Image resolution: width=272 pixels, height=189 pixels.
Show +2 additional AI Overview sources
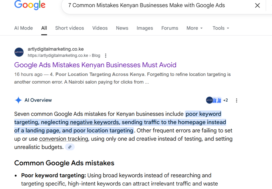point(226,100)
